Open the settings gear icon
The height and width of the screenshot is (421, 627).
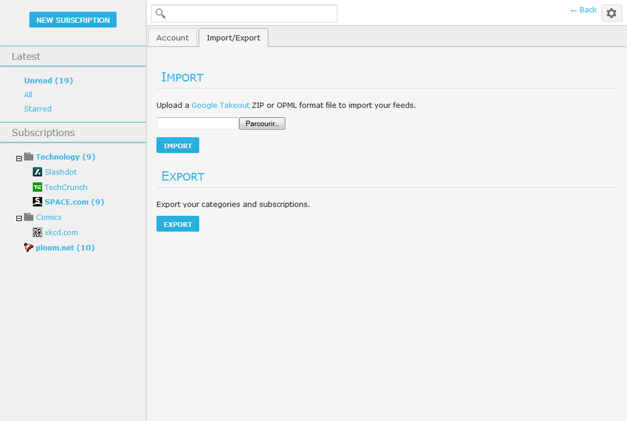tap(611, 13)
